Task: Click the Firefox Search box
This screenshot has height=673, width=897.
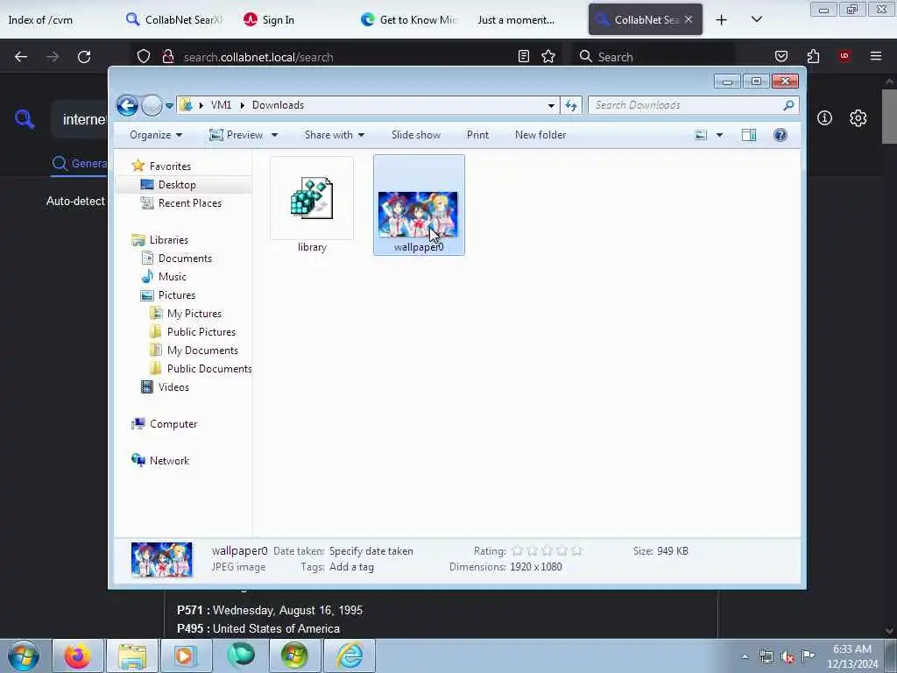Action: 655,57
